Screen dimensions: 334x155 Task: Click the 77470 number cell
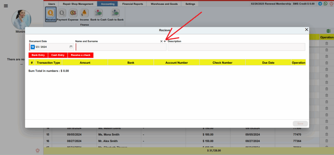(298, 134)
